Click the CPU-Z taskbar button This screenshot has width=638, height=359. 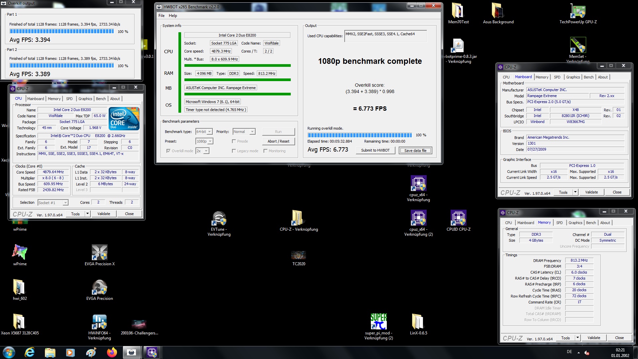(x=152, y=352)
